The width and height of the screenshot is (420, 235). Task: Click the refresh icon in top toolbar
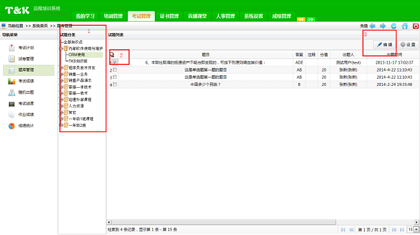coord(394,26)
